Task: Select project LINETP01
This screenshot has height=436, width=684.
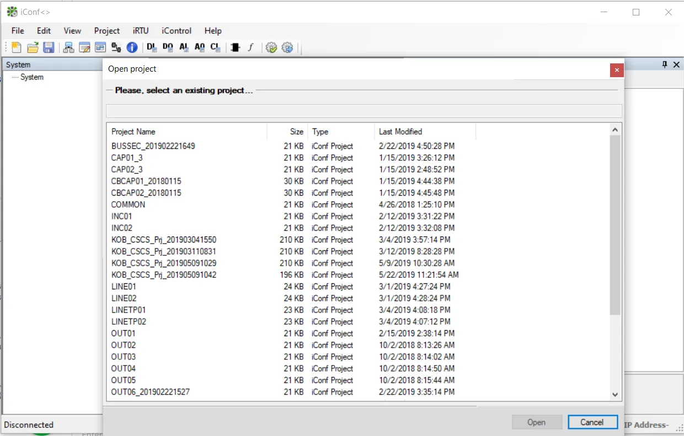Action: tap(129, 310)
